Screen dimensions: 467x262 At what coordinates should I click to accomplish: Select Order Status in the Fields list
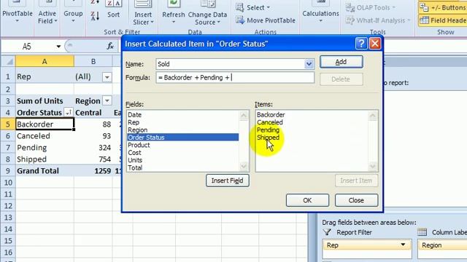coord(183,138)
